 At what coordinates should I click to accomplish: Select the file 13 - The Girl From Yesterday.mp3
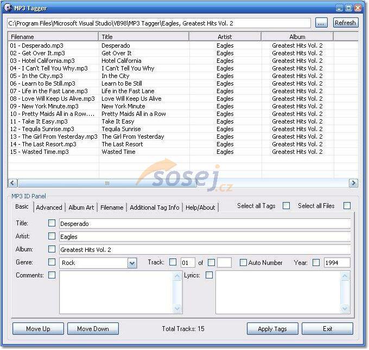(54, 137)
